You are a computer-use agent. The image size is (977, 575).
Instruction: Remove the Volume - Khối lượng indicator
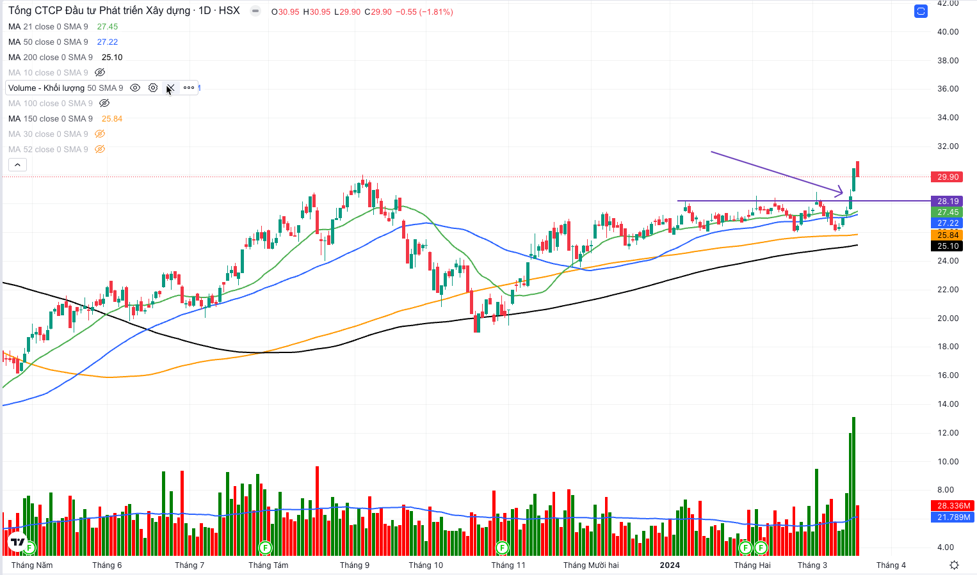tap(170, 88)
